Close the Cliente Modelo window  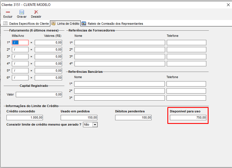click(x=228, y=5)
